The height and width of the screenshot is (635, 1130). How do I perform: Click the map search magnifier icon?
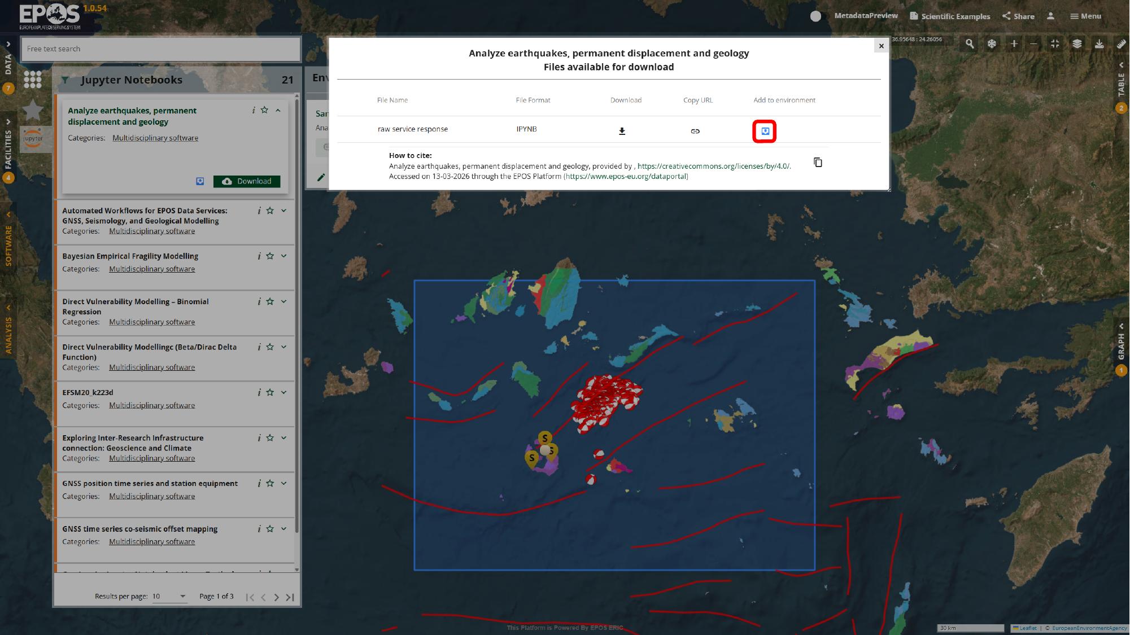tap(970, 43)
